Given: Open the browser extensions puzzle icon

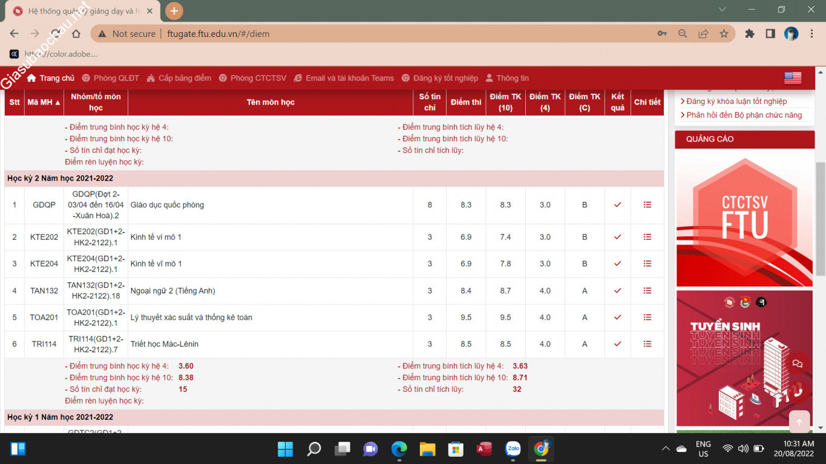Looking at the screenshot, I should coord(750,34).
